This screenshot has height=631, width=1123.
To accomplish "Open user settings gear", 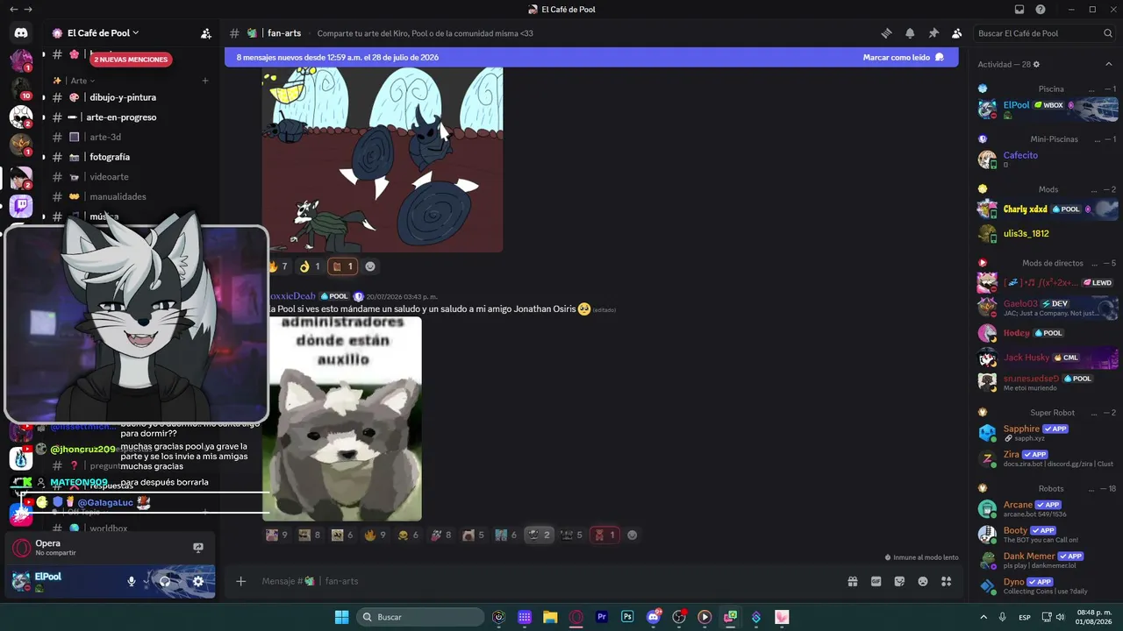I will (x=198, y=581).
